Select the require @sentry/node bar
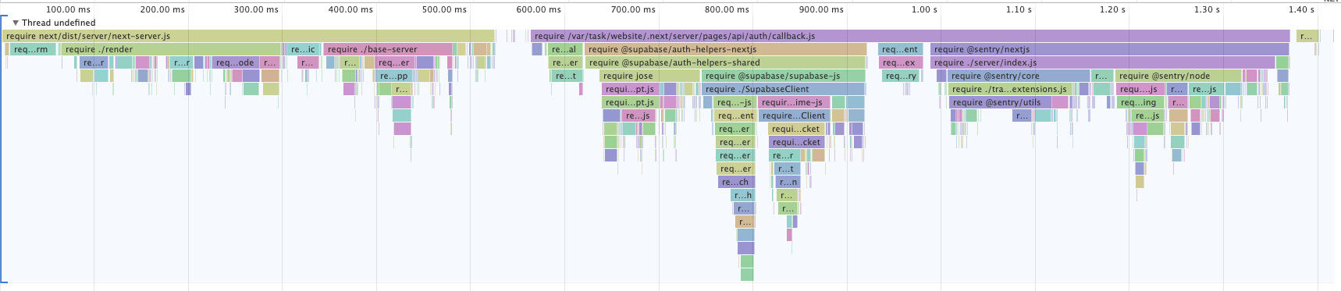Screen dimensions: 1341x291 1178,76
